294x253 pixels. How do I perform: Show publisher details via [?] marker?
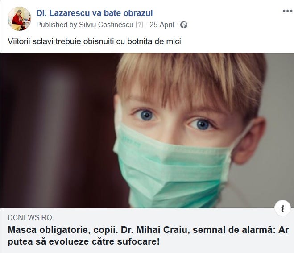(139, 25)
